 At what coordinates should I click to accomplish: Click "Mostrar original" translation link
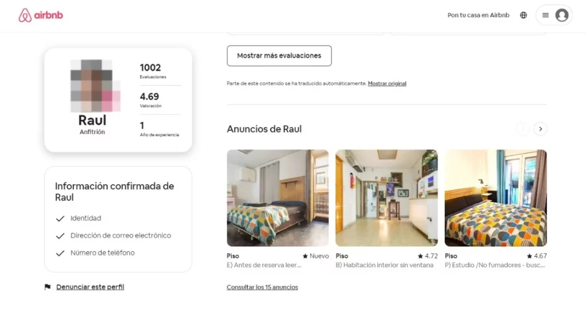[x=387, y=84]
